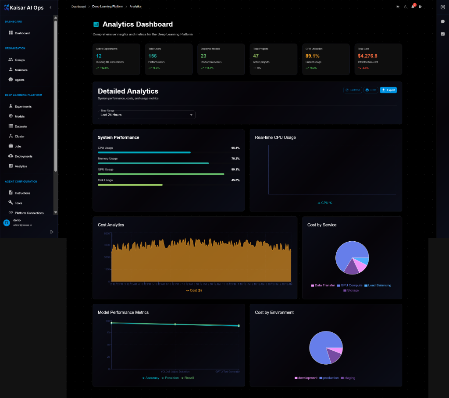Open the chat icon in the right rail
This screenshot has width=449, height=398.
[x=442, y=21]
